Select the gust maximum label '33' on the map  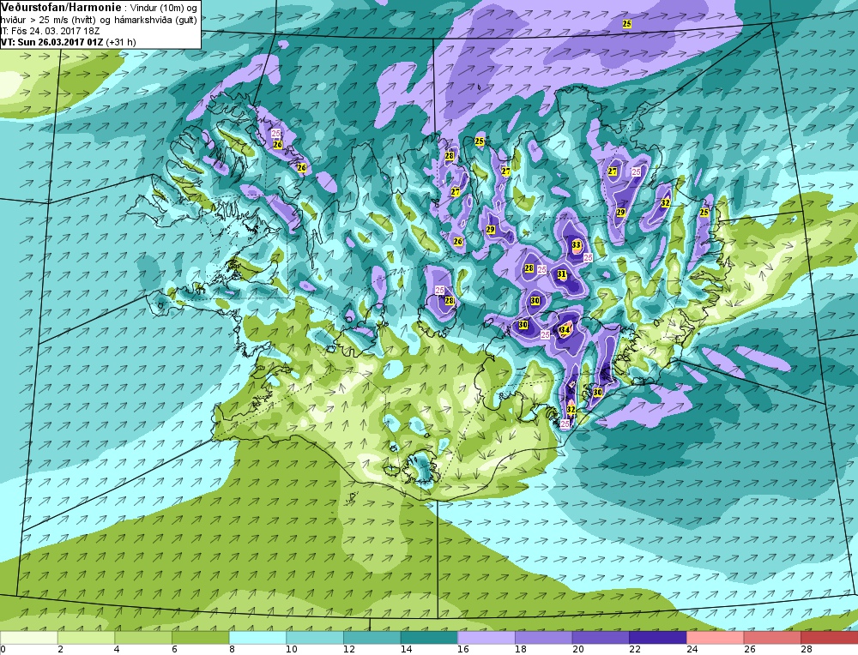coord(577,245)
